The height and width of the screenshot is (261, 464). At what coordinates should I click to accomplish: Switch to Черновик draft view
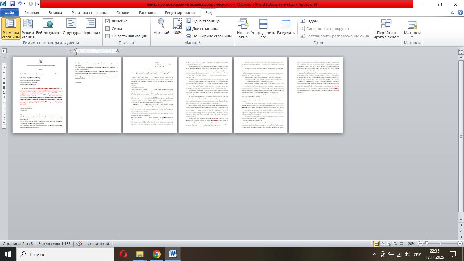point(91,29)
